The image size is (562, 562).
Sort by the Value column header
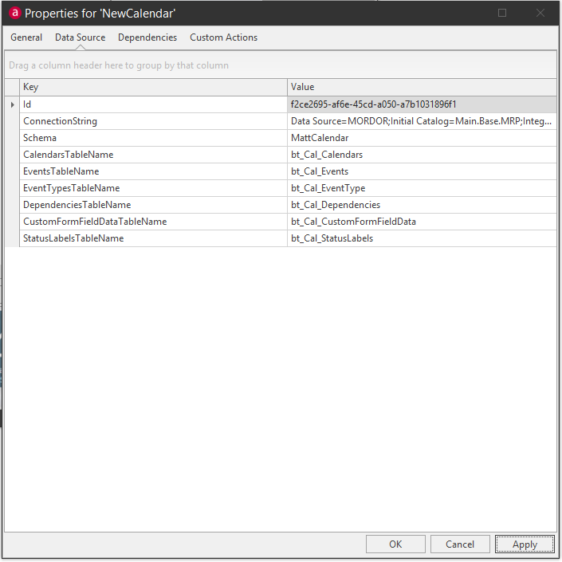[422, 87]
